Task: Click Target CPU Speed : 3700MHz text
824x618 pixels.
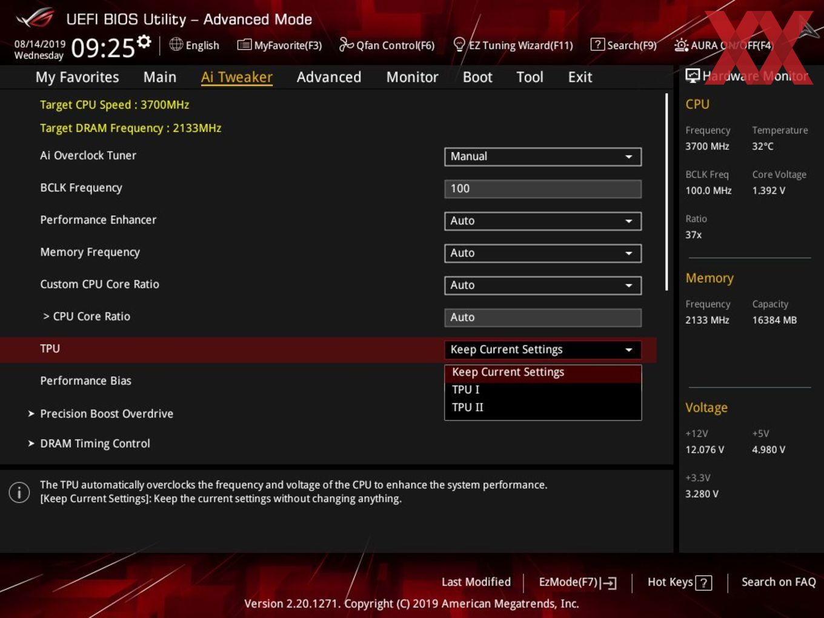Action: 115,105
